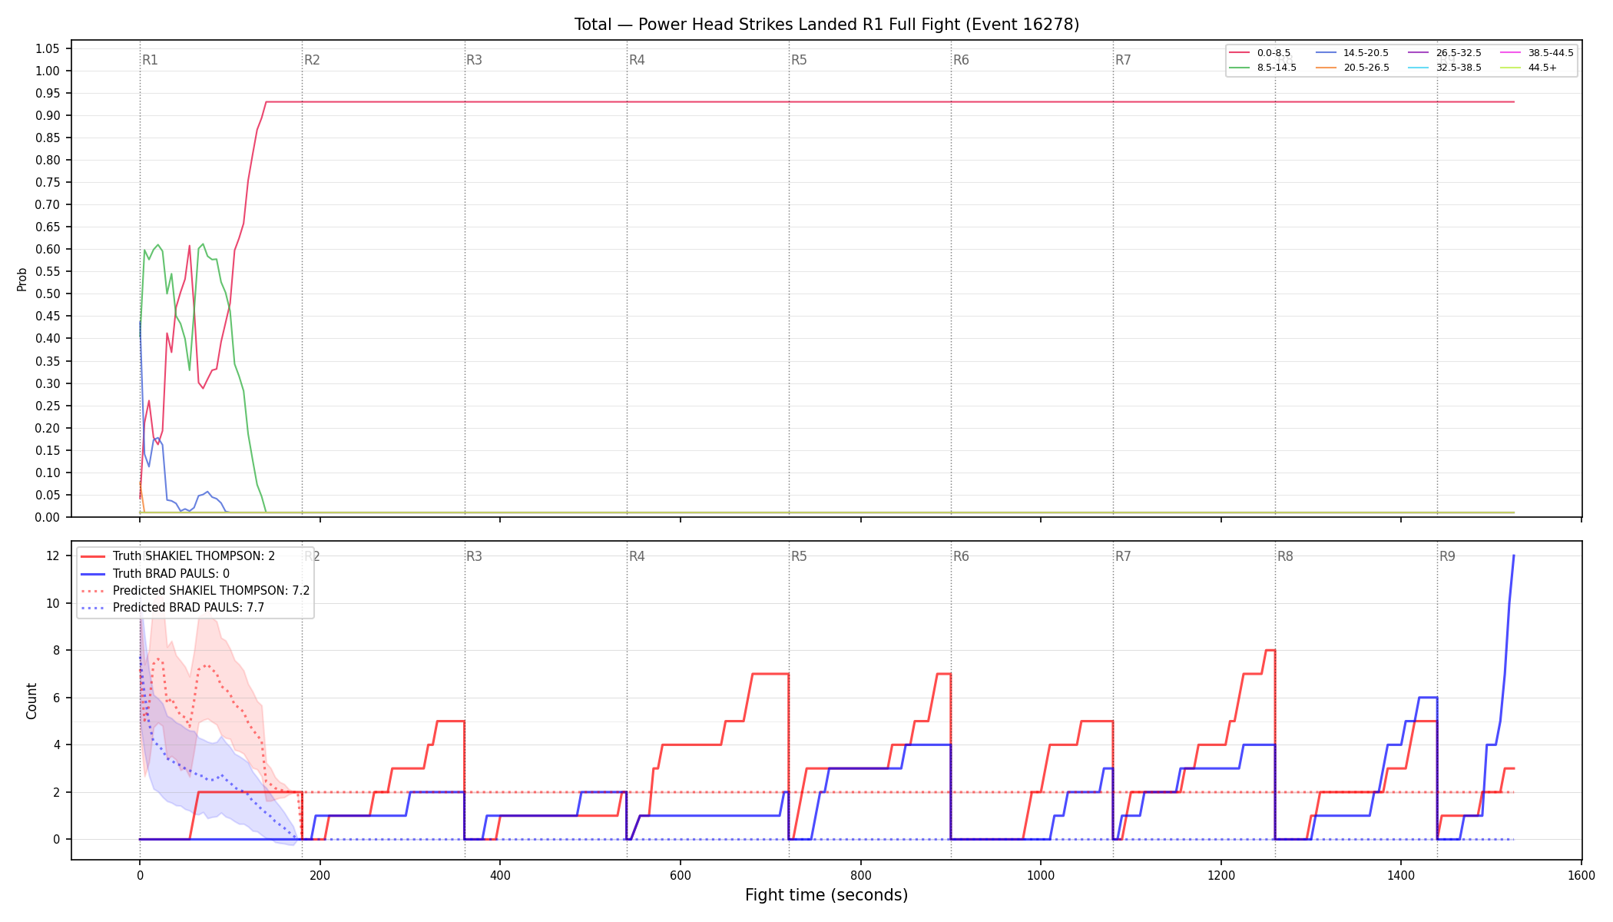The height and width of the screenshot is (922, 1613).
Task: Click the 1600 tick on the x-axis
Action: [x=1581, y=875]
